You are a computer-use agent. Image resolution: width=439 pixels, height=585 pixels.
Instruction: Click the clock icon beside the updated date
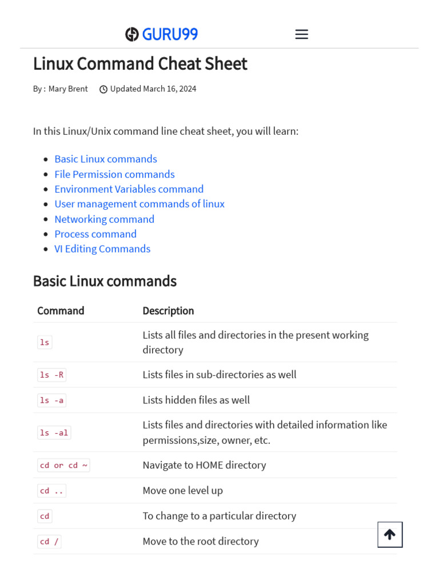(103, 89)
